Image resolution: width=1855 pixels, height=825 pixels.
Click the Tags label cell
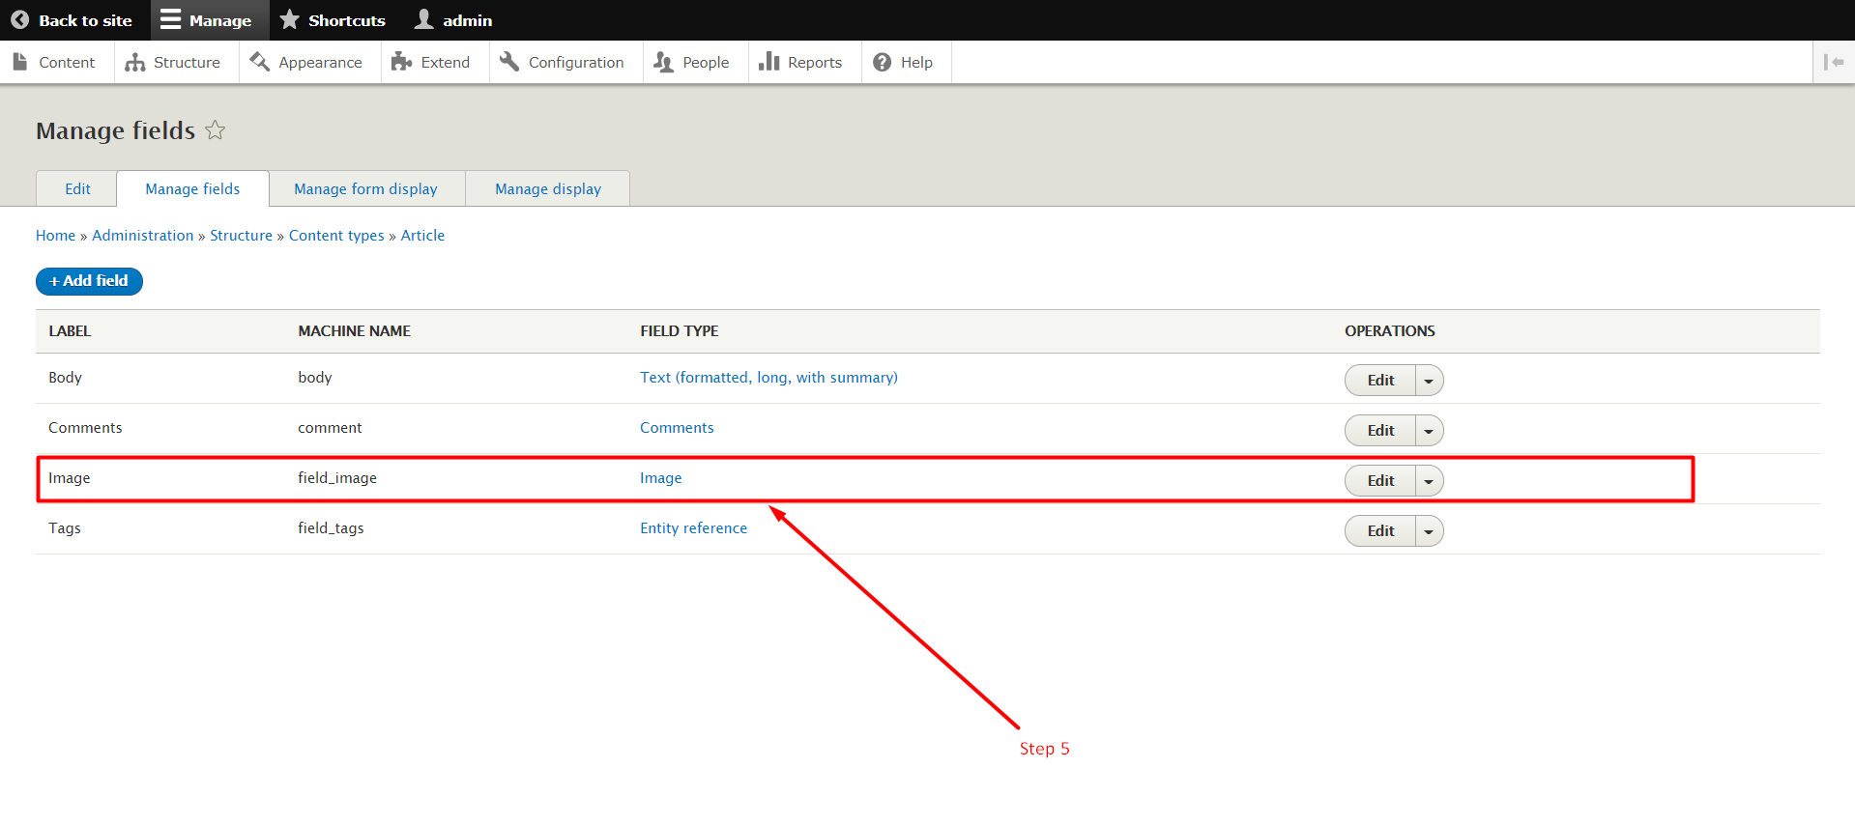click(65, 528)
